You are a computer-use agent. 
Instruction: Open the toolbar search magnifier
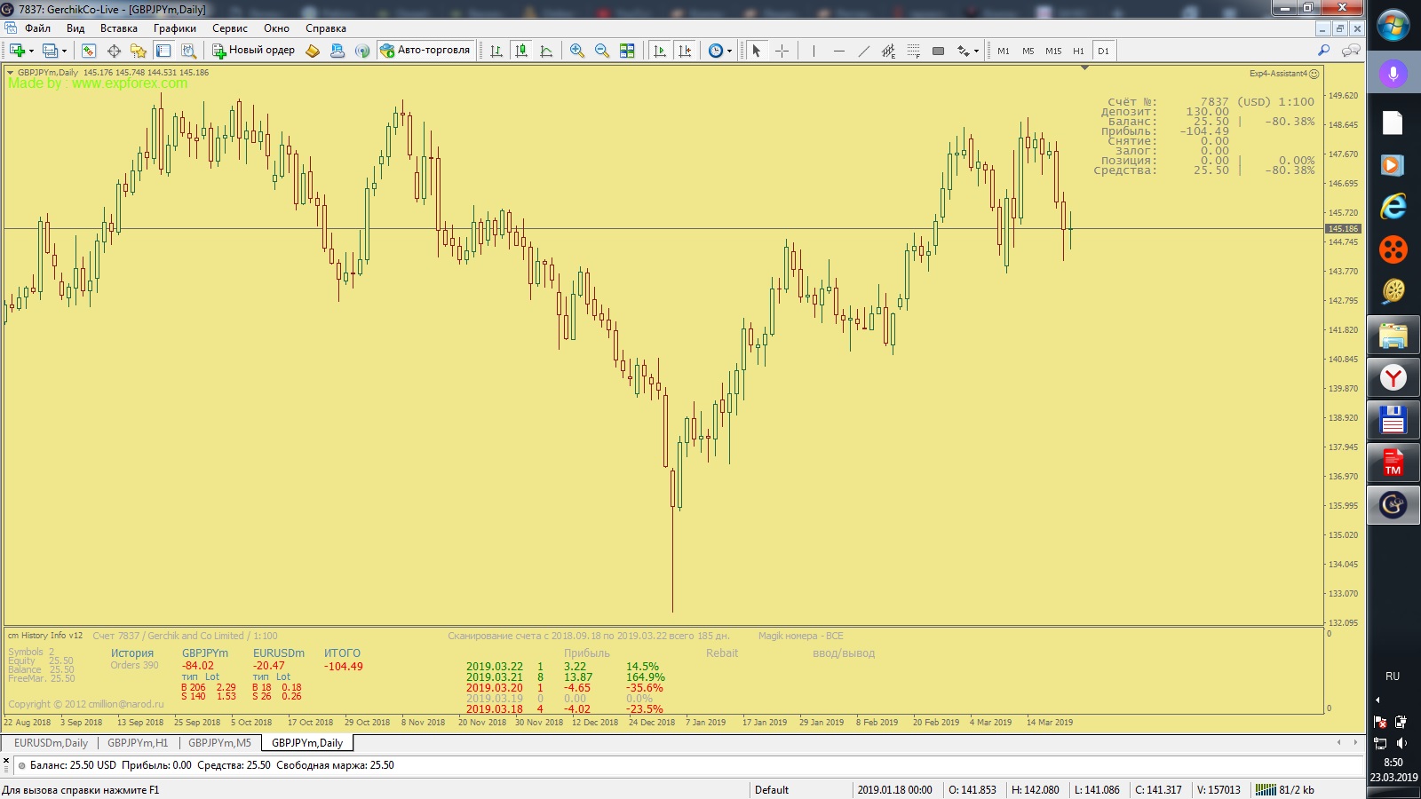[x=1324, y=51]
